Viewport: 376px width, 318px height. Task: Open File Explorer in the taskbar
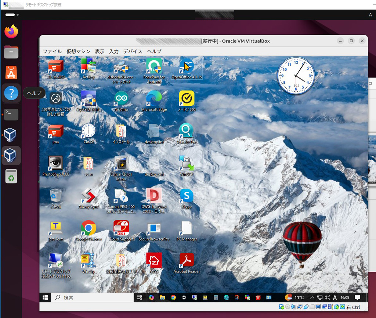click(162, 297)
